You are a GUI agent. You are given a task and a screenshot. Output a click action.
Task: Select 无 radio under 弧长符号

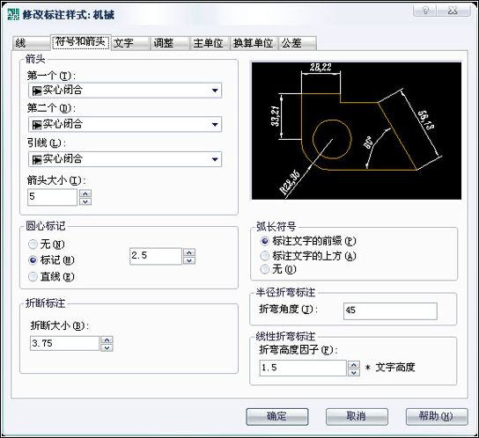click(x=264, y=269)
